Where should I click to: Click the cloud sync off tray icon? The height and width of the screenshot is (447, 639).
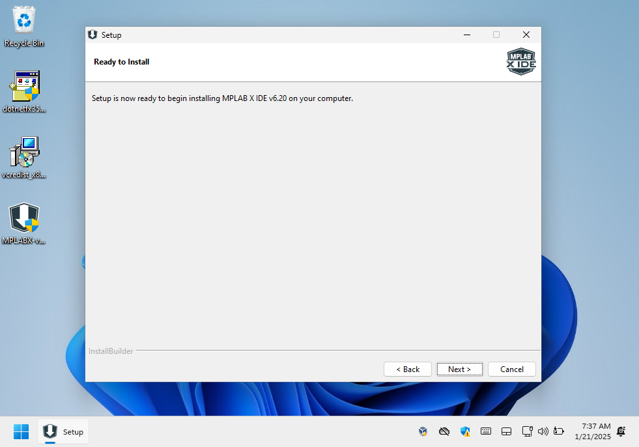tap(444, 431)
